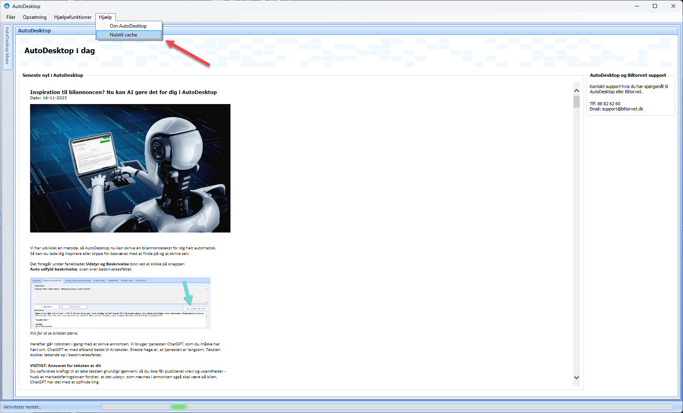Open the Hjælpefunktioner menu
Image resolution: width=683 pixels, height=413 pixels.
click(x=73, y=17)
